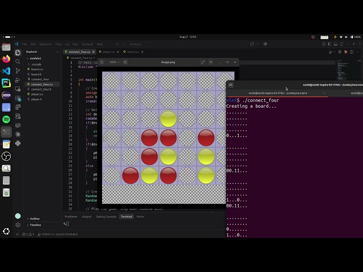
Task: Click errors and warnings status indicator
Action: [28, 234]
